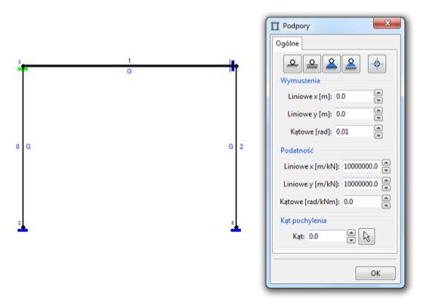The width and height of the screenshot is (430, 306).
Task: Increase Liniowe x [m/kN] with up arrow
Action: (x=386, y=163)
